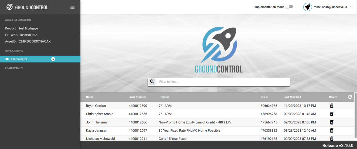Image resolution: width=357 pixels, height=149 pixels.
Task: Expand the monil.shah@kinective.io account dropdown
Action: [x=351, y=7]
